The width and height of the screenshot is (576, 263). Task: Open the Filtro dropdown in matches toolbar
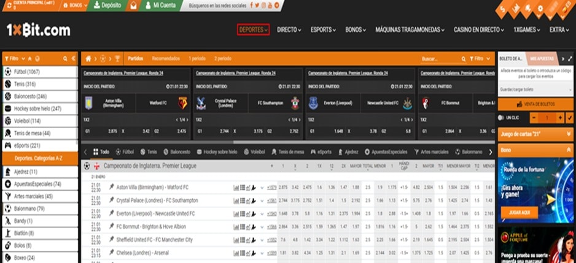tap(480, 59)
